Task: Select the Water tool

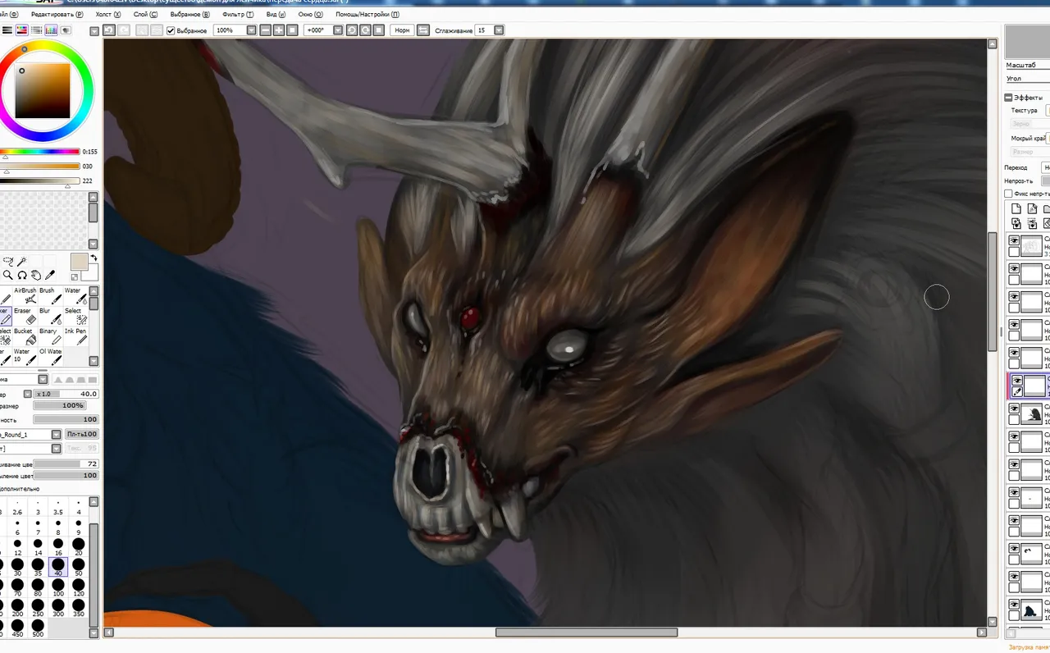Action: (x=75, y=295)
